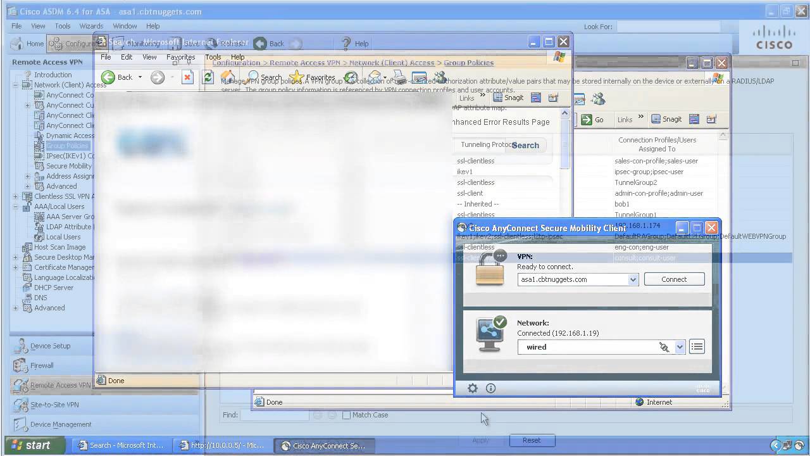Open AnyConnect info icon

[x=490, y=388]
